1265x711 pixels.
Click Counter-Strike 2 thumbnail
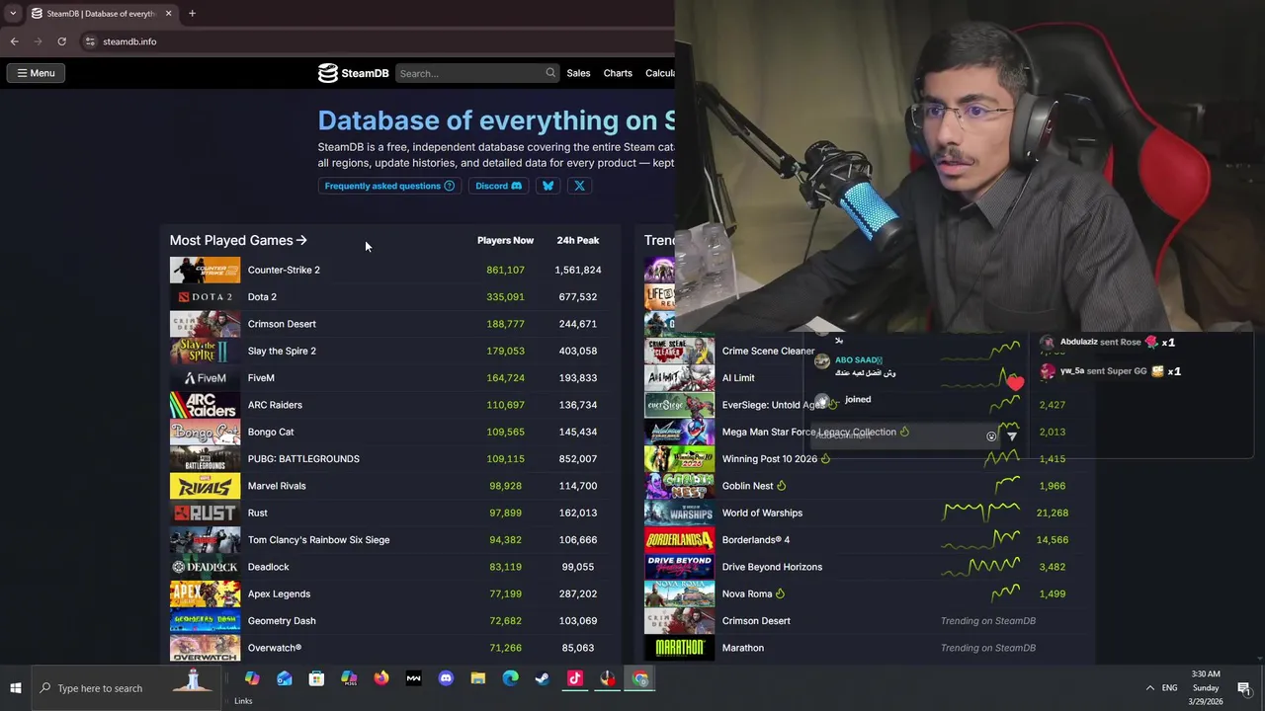tap(205, 270)
